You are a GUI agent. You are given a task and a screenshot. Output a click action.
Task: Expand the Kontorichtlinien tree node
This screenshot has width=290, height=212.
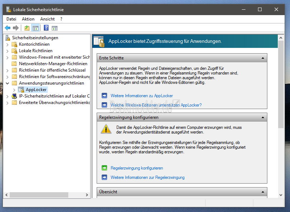(8, 45)
